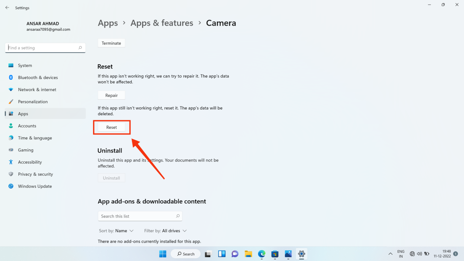
Task: Open Microsoft Edge from the taskbar
Action: (261, 254)
